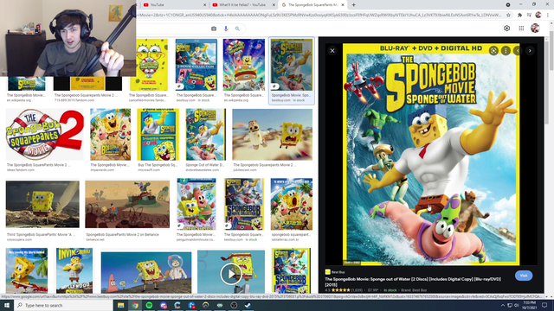The image size is (554, 311).
Task: Open Google Lens visual search on preview
Action: click(x=493, y=51)
